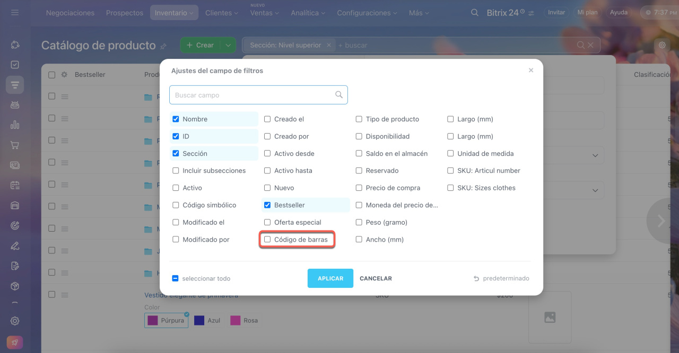The height and width of the screenshot is (353, 679).
Task: Reset fields with predeterminado link
Action: 501,278
